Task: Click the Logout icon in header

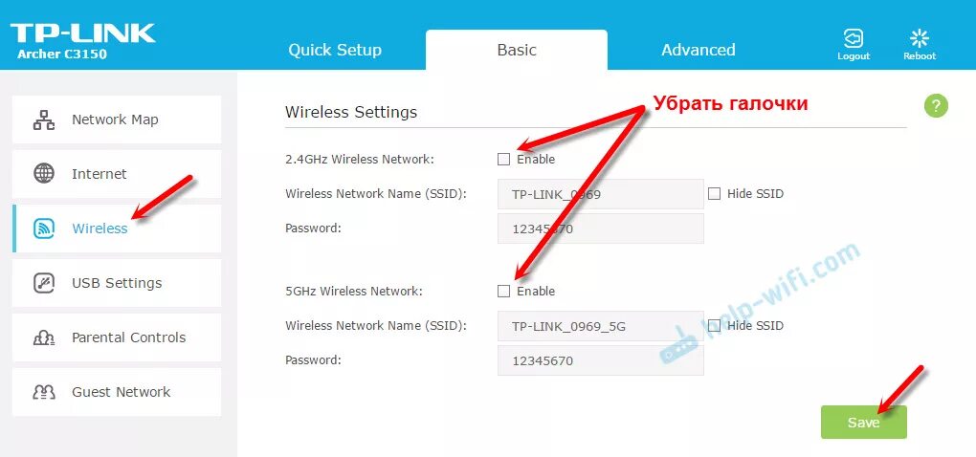Action: coord(854,38)
